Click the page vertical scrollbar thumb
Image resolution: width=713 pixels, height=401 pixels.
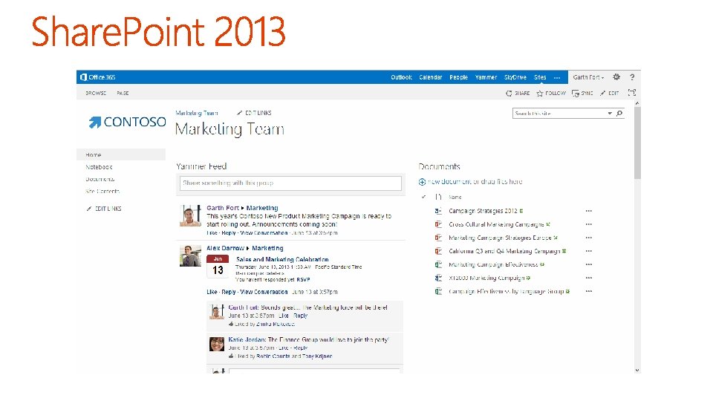click(x=637, y=143)
